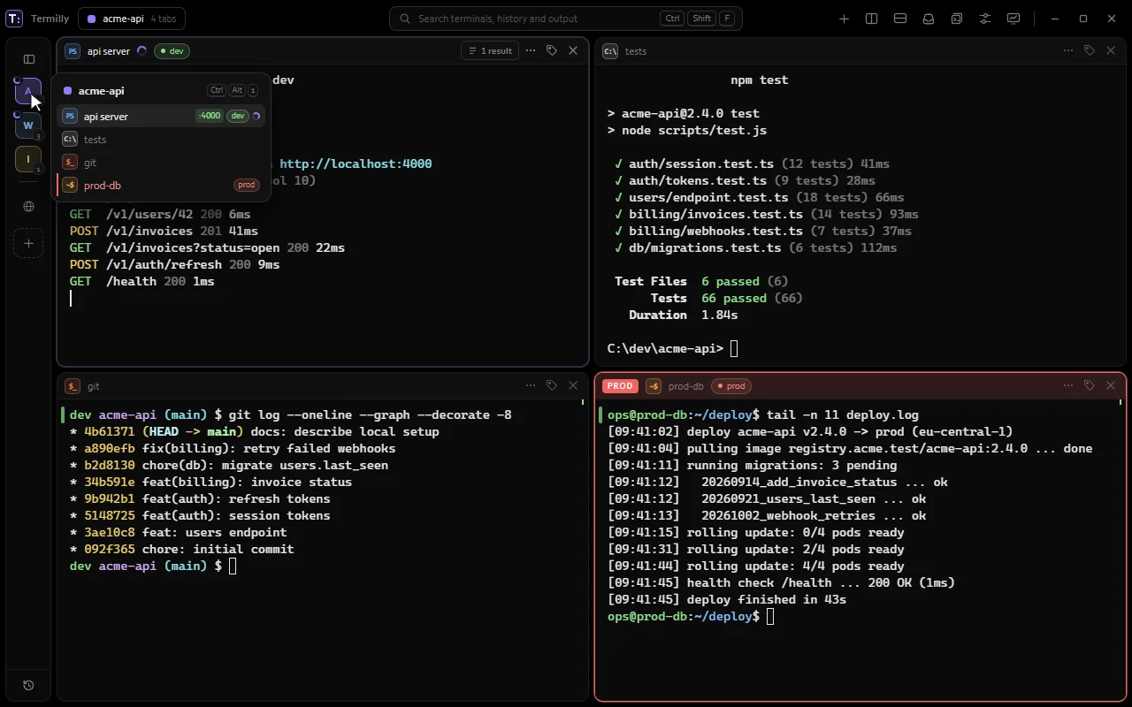Tag the api server pane
This screenshot has width=1132, height=707.
(x=552, y=51)
